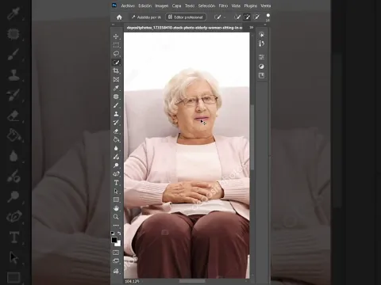The image size is (381, 285).
Task: Select the Lasso tool
Action: [116, 54]
